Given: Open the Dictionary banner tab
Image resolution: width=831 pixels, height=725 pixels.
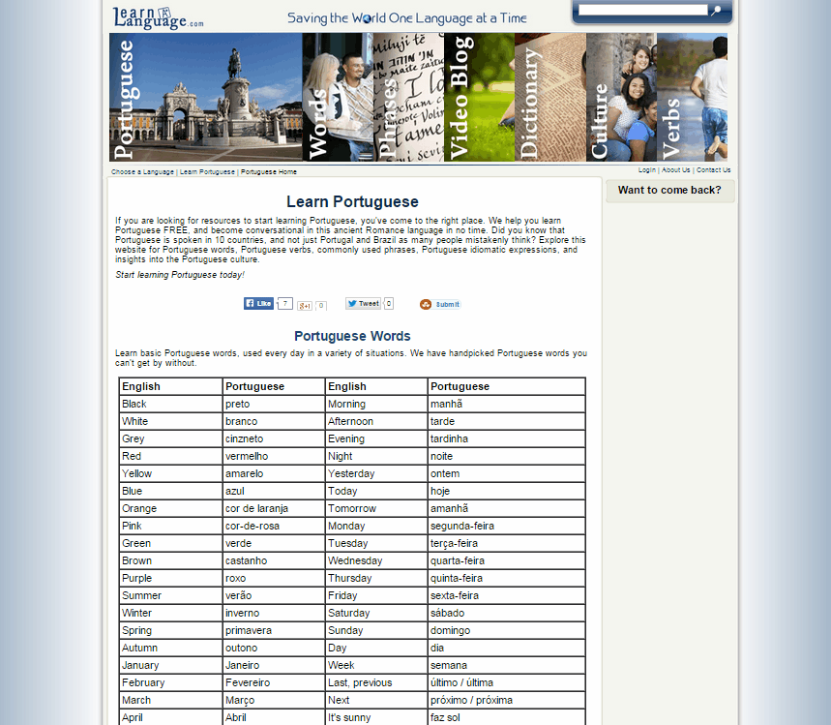Looking at the screenshot, I should pos(550,97).
